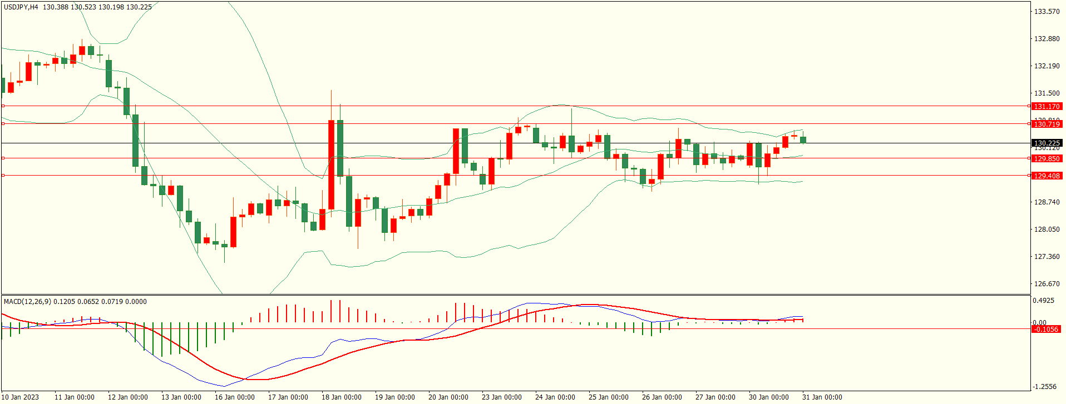Select the 131.170 red price label
Image resolution: width=1066 pixels, height=404 pixels.
click(1046, 106)
